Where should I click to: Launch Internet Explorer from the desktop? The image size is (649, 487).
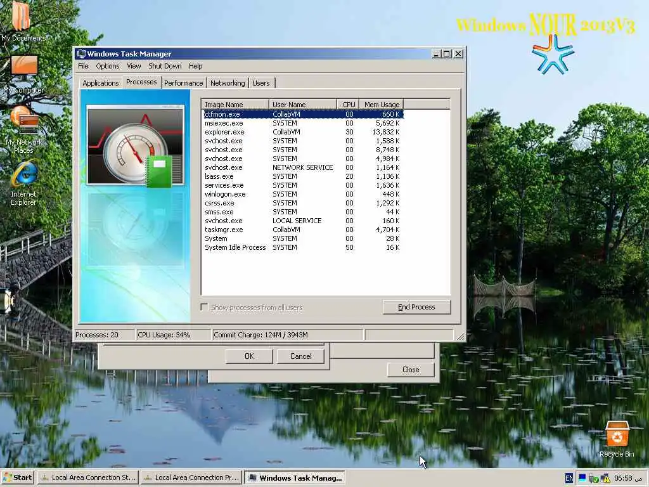pos(23,182)
